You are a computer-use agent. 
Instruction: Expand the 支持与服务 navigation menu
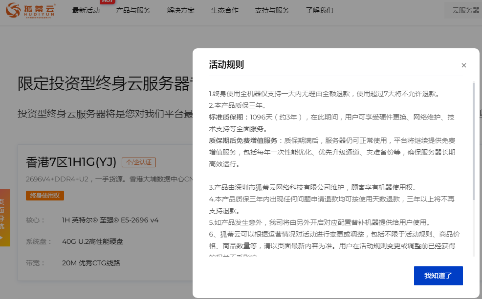pyautogui.click(x=272, y=11)
